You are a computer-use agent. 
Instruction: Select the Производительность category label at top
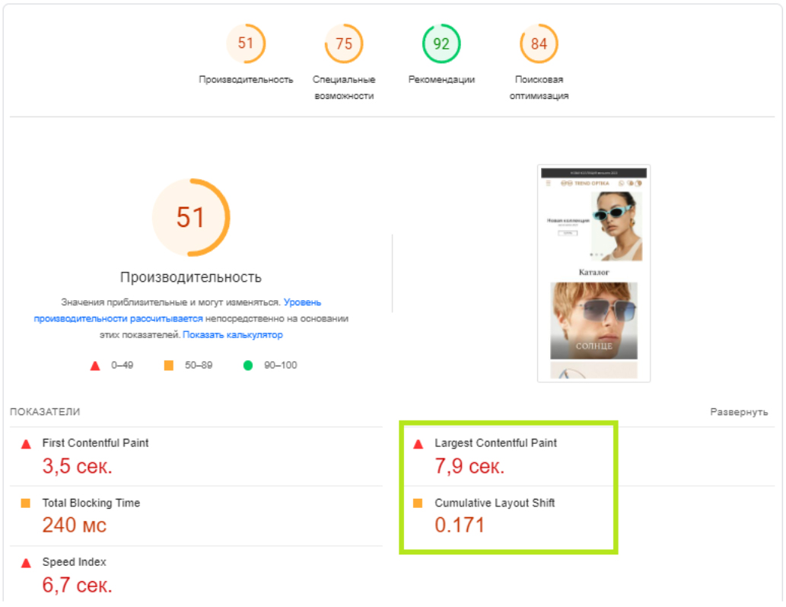point(246,80)
